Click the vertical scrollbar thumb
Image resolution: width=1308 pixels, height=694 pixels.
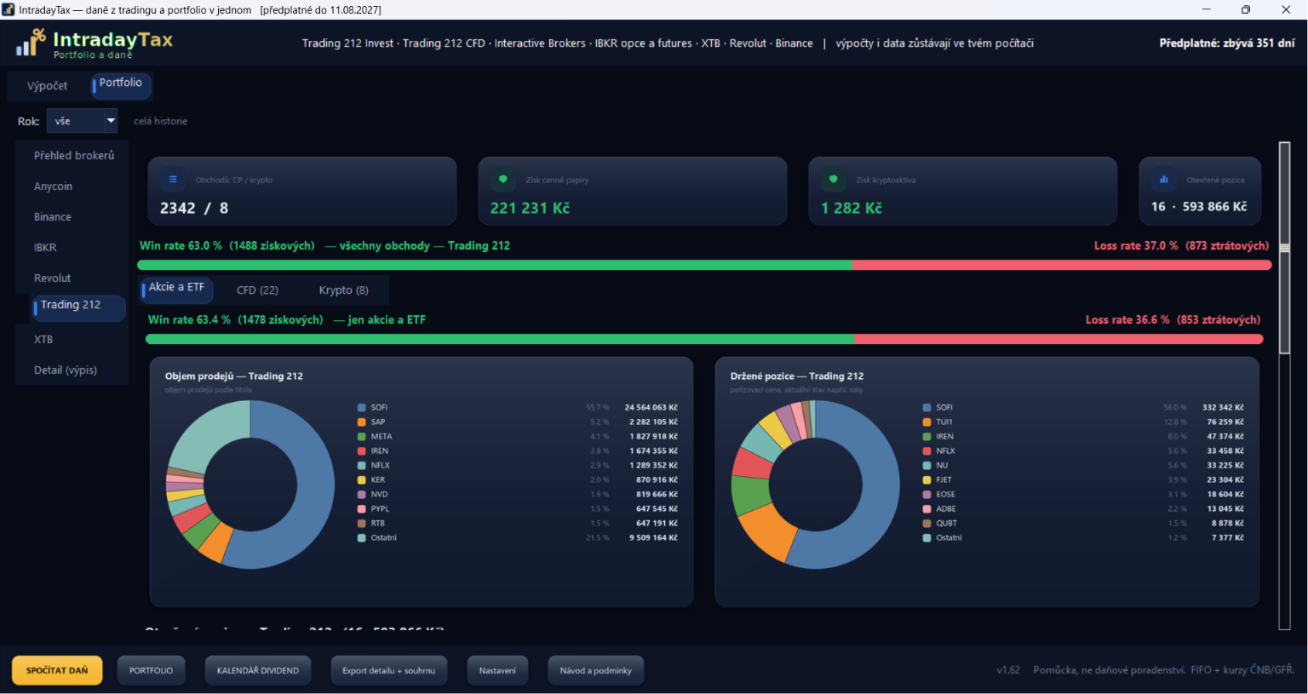(x=1285, y=248)
